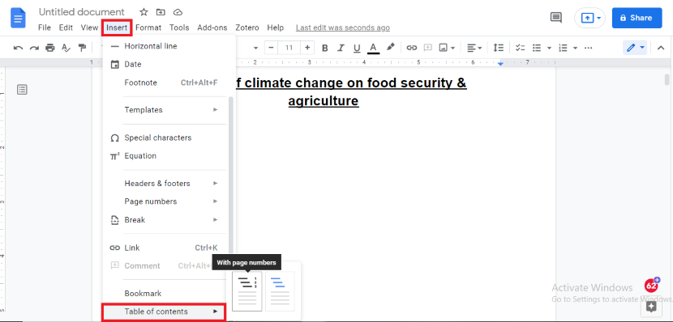Image resolution: width=673 pixels, height=322 pixels.
Task: Increase font size with plus button
Action: click(x=306, y=48)
